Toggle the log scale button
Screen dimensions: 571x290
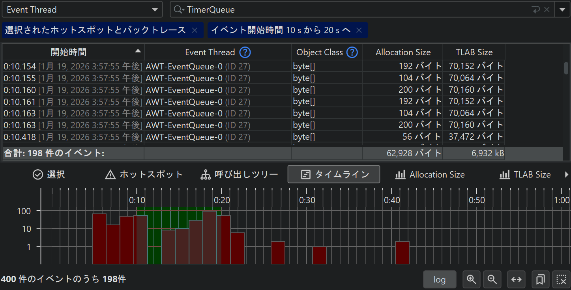point(439,279)
